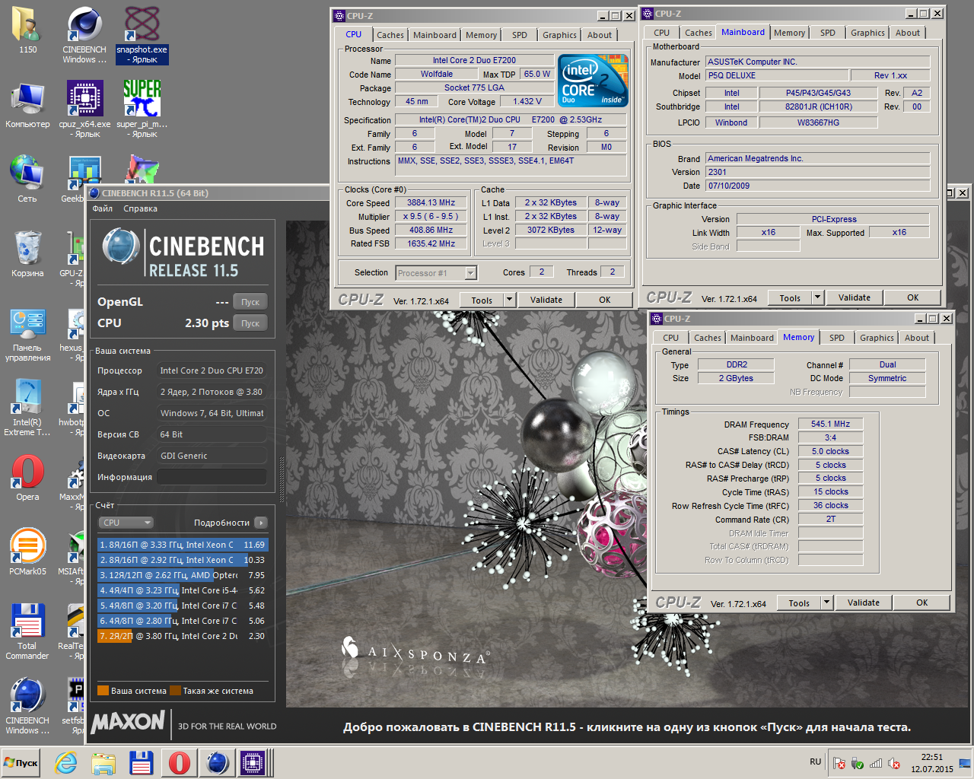This screenshot has width=974, height=779.
Task: Select ranking row 1 Intel Xeon 11.69
Action: [183, 545]
